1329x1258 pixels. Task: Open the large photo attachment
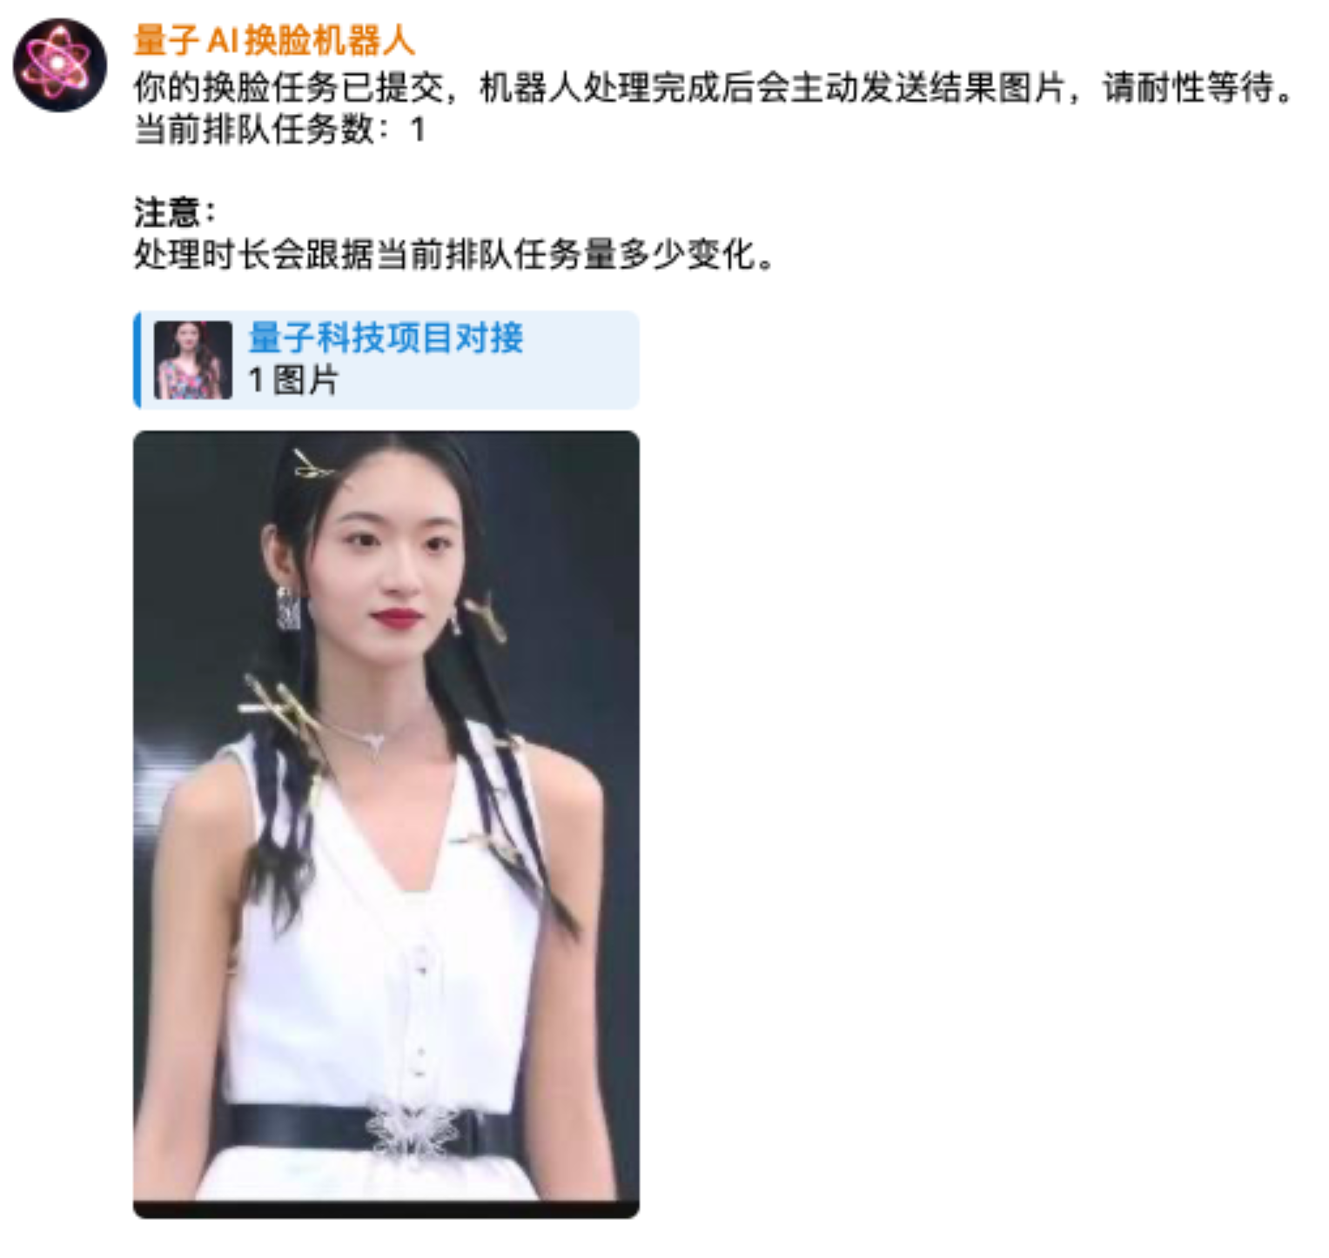pos(386,823)
